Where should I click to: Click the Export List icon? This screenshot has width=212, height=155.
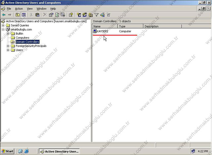[63, 15]
